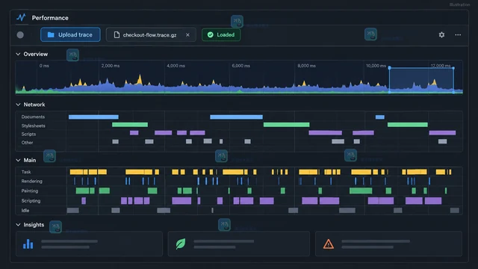Click the 8,000 ms marker in Overview
The height and width of the screenshot is (269, 478).
pyautogui.click(x=306, y=66)
